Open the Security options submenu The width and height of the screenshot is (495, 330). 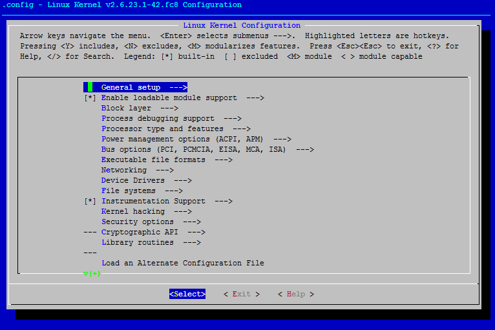pyautogui.click(x=151, y=222)
